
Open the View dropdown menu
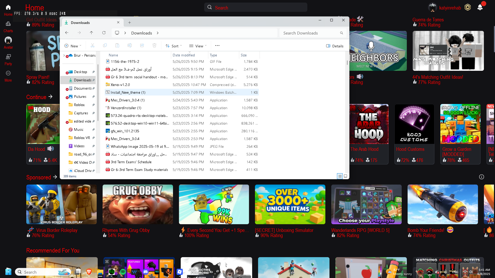click(x=198, y=46)
